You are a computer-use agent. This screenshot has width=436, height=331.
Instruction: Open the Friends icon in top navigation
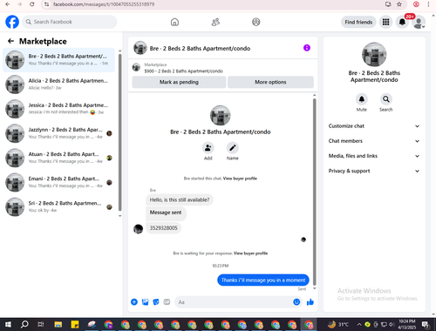tap(215, 22)
